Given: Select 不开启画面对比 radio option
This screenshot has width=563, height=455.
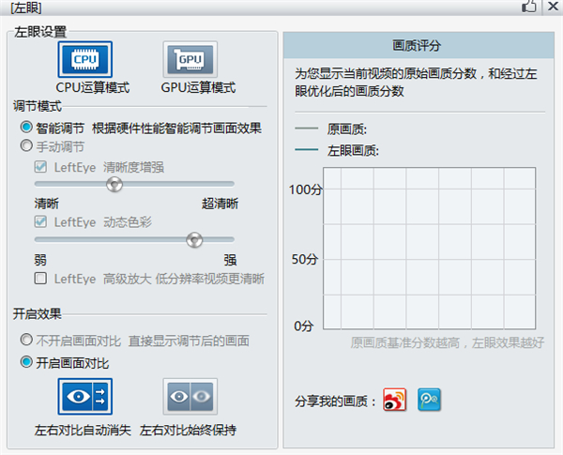Looking at the screenshot, I should [x=27, y=341].
